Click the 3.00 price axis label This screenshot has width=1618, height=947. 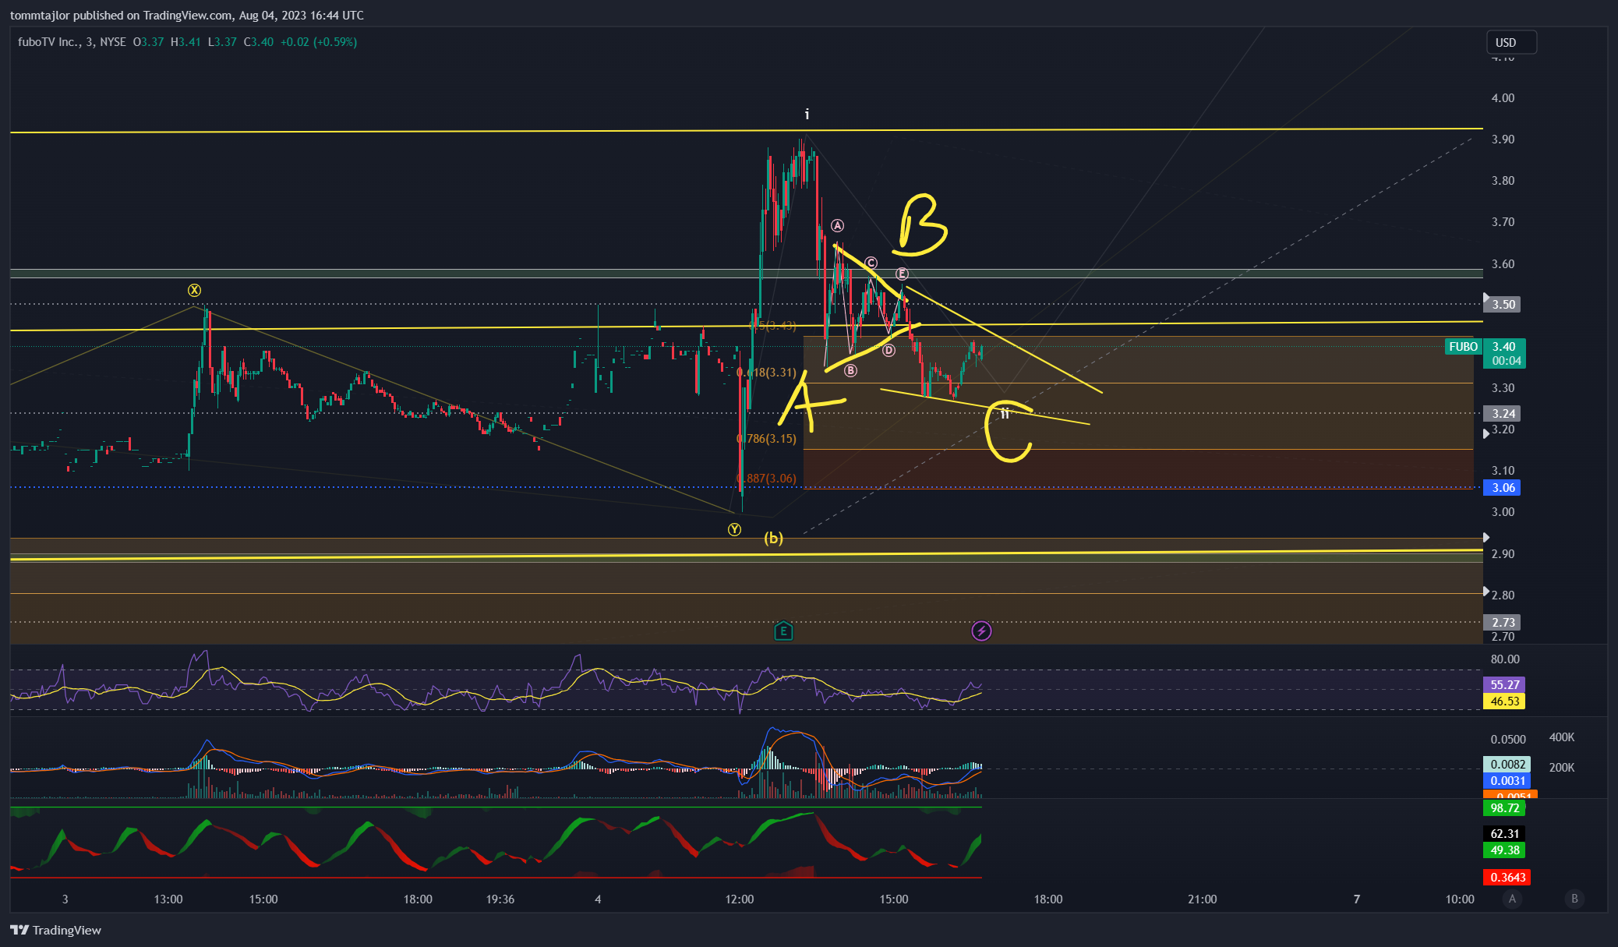(1503, 511)
